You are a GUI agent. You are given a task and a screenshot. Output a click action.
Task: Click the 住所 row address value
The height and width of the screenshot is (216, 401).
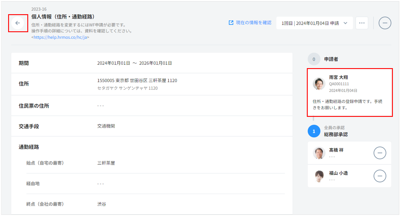point(137,81)
